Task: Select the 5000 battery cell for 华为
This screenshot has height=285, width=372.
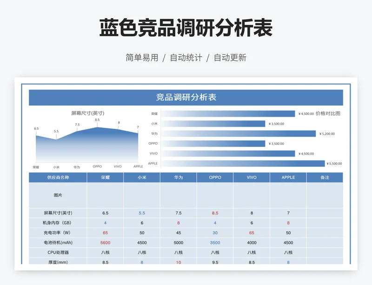Action: 179,243
